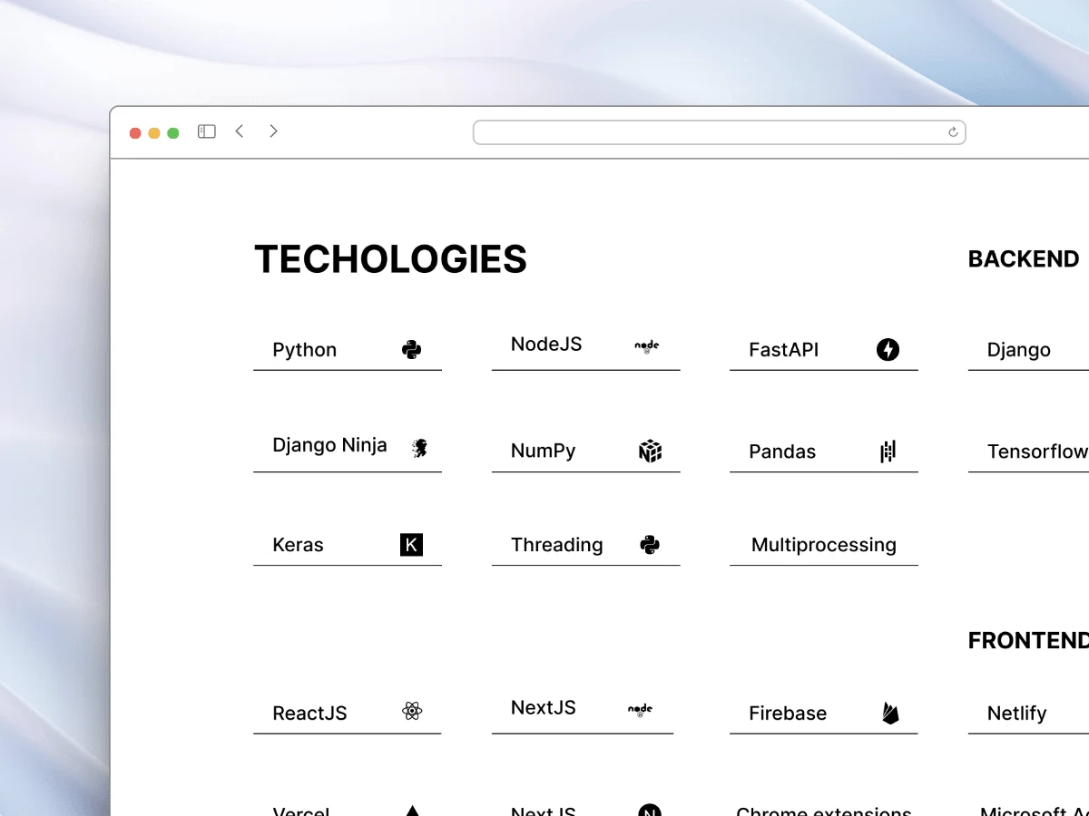The height and width of the screenshot is (816, 1089).
Task: Click the Django Ninja logo icon
Action: click(419, 447)
